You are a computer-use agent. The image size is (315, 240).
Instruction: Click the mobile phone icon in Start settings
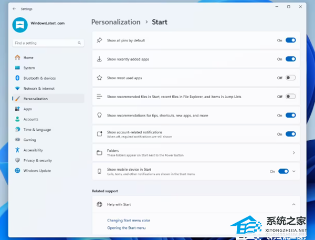click(x=99, y=171)
